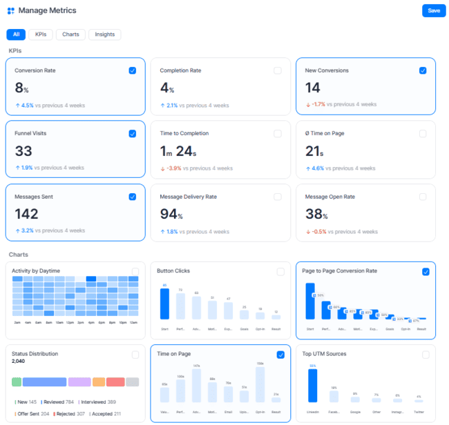Click the blue Reviewed status segment
Screen dimensions: 449x425
(x=44, y=382)
